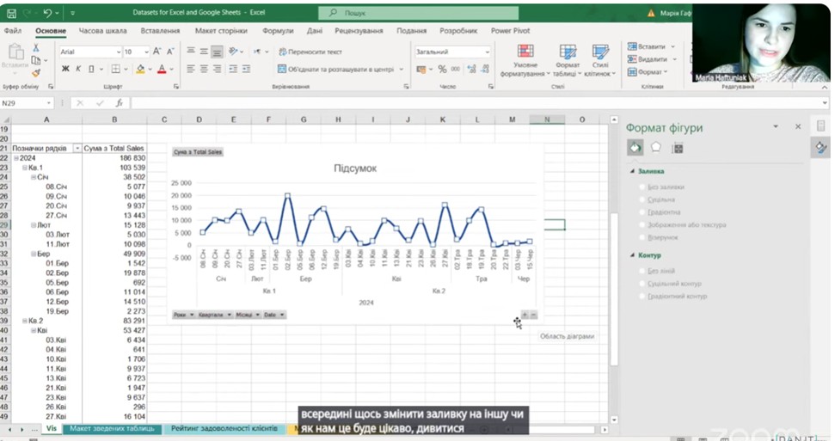Click the percent style icon
This screenshot has width=835, height=441.
coord(442,69)
